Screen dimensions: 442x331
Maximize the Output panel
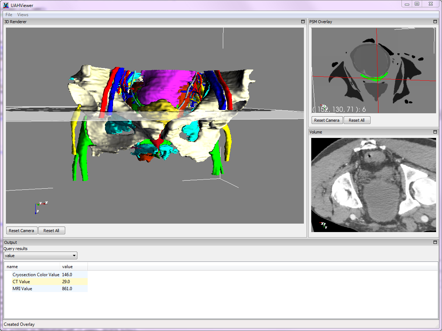[x=435, y=242]
